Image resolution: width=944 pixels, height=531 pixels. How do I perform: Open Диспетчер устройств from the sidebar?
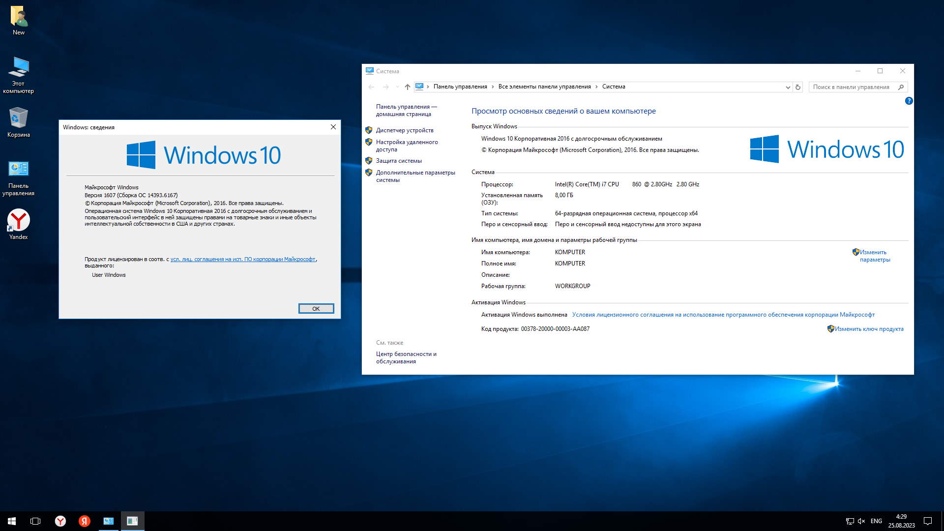click(x=404, y=130)
